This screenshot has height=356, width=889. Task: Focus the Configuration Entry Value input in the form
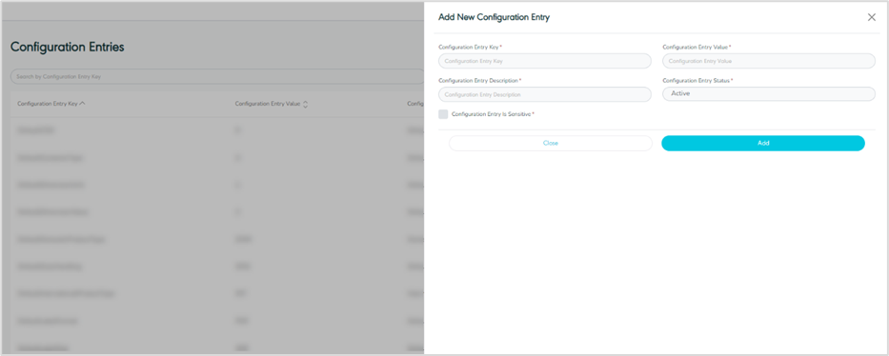(769, 61)
